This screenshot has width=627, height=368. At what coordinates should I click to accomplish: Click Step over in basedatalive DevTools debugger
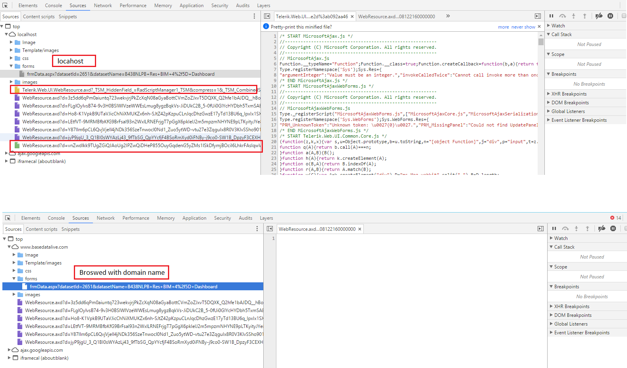tap(565, 228)
